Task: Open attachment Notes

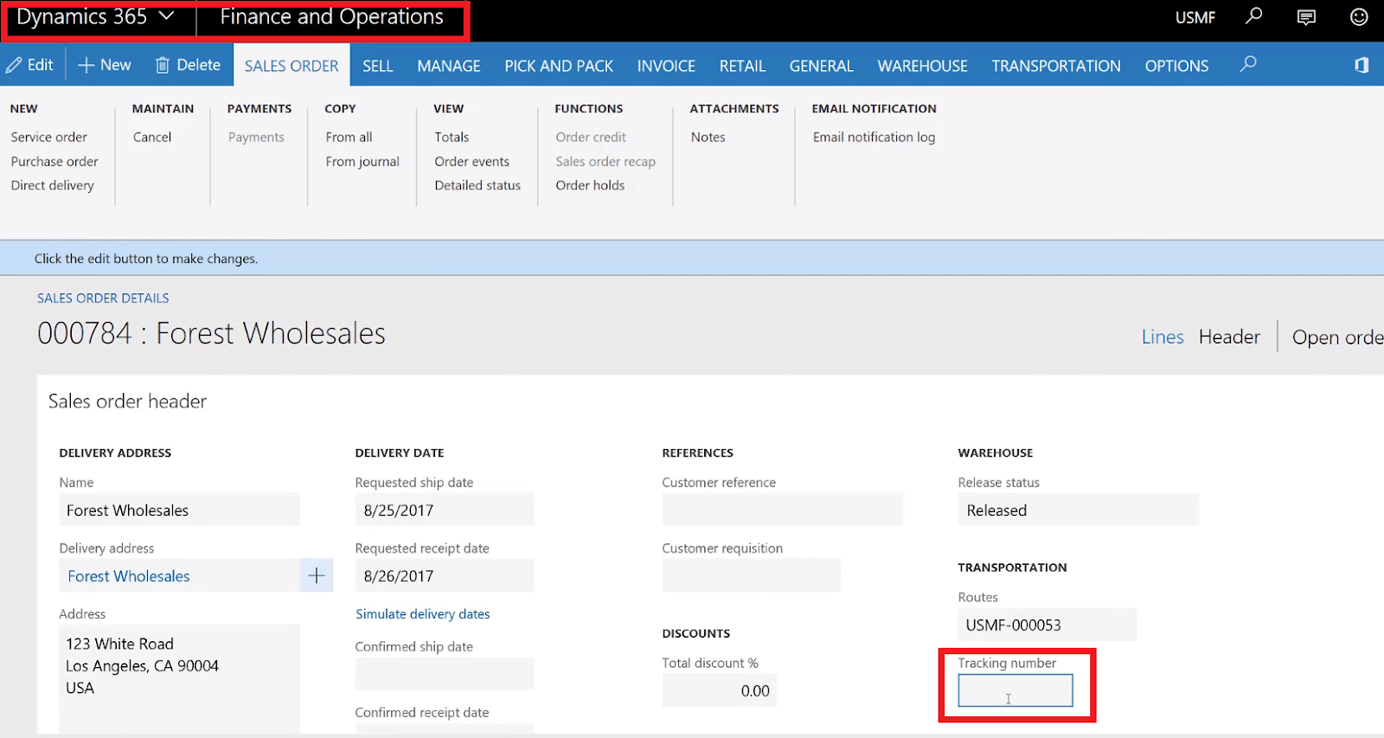Action: coord(708,137)
